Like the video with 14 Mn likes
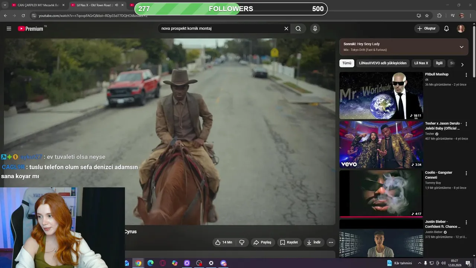Screen dimensions: 476x268 click(223, 242)
